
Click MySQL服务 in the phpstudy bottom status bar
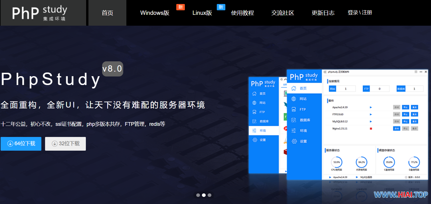(x=366, y=177)
